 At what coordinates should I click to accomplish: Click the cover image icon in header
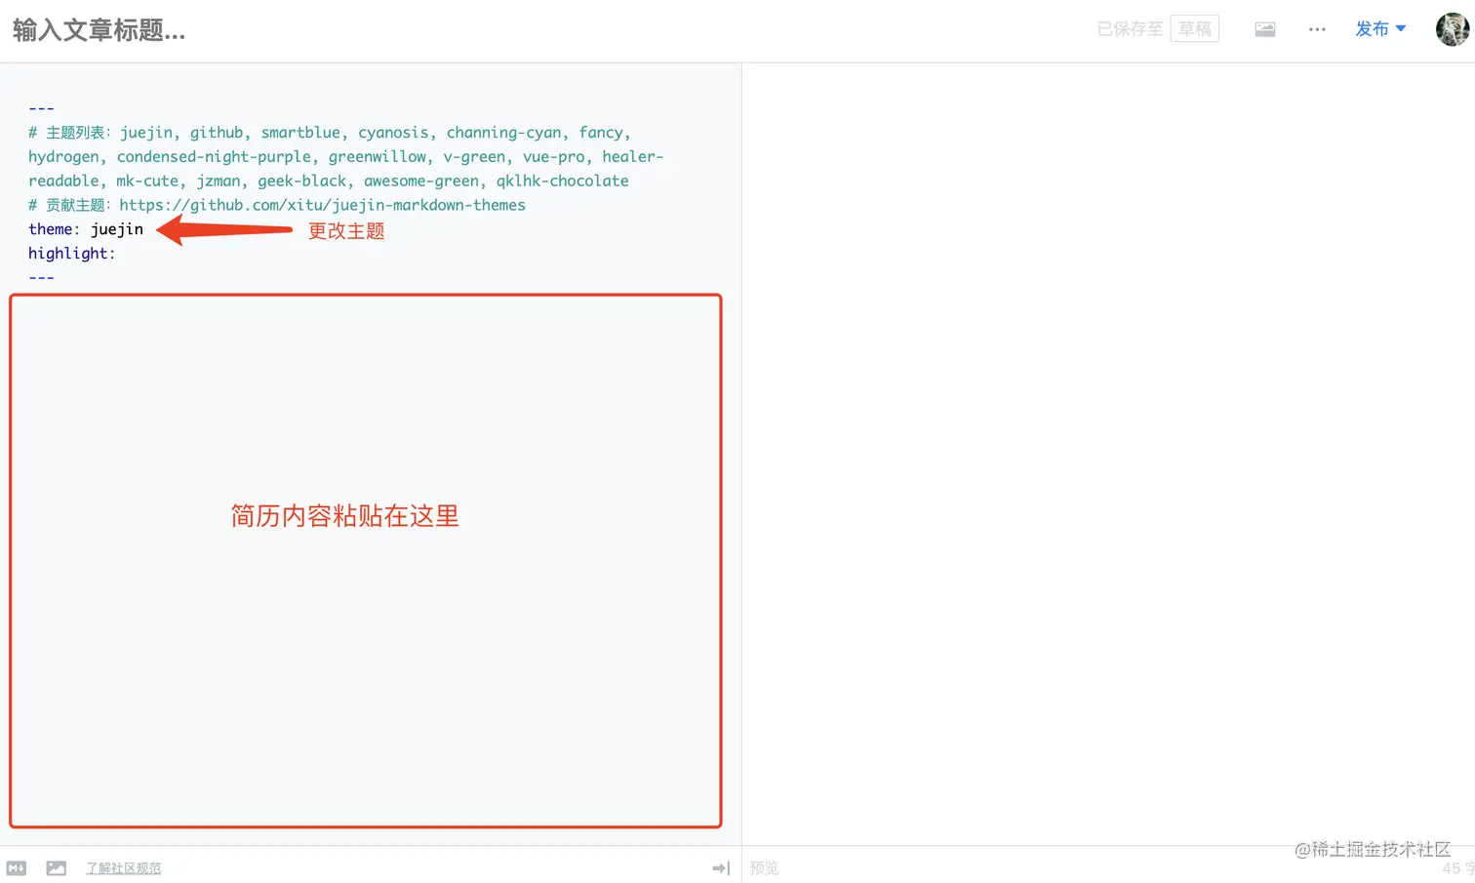point(1265,29)
